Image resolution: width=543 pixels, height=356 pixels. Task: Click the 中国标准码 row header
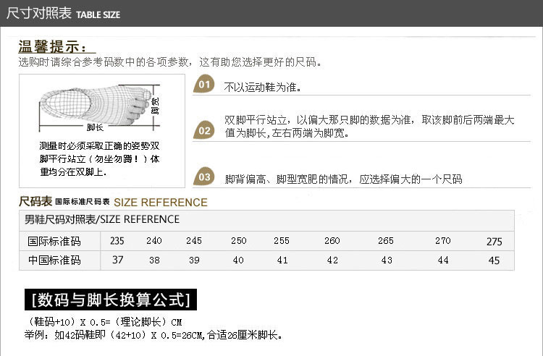(54, 260)
